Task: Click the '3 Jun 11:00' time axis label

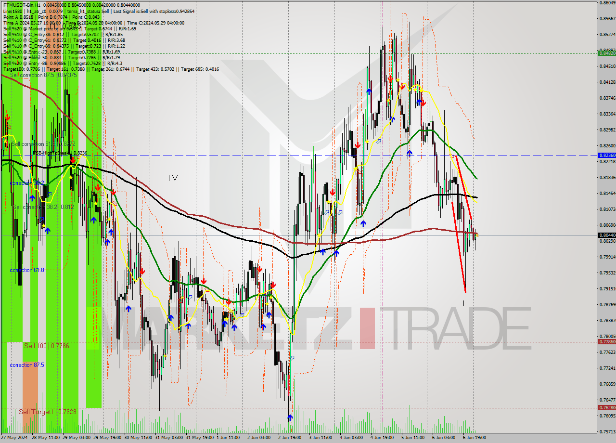Action: 321,438
